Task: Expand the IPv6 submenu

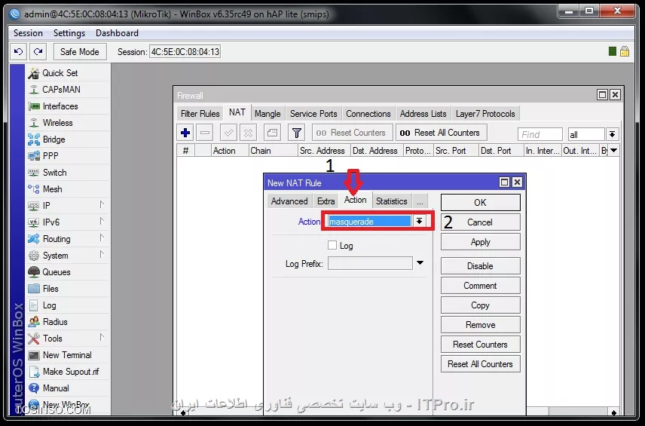Action: 102,221
